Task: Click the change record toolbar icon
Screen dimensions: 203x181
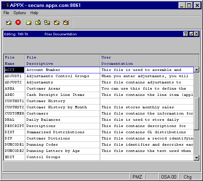Action: pyautogui.click(x=38, y=22)
